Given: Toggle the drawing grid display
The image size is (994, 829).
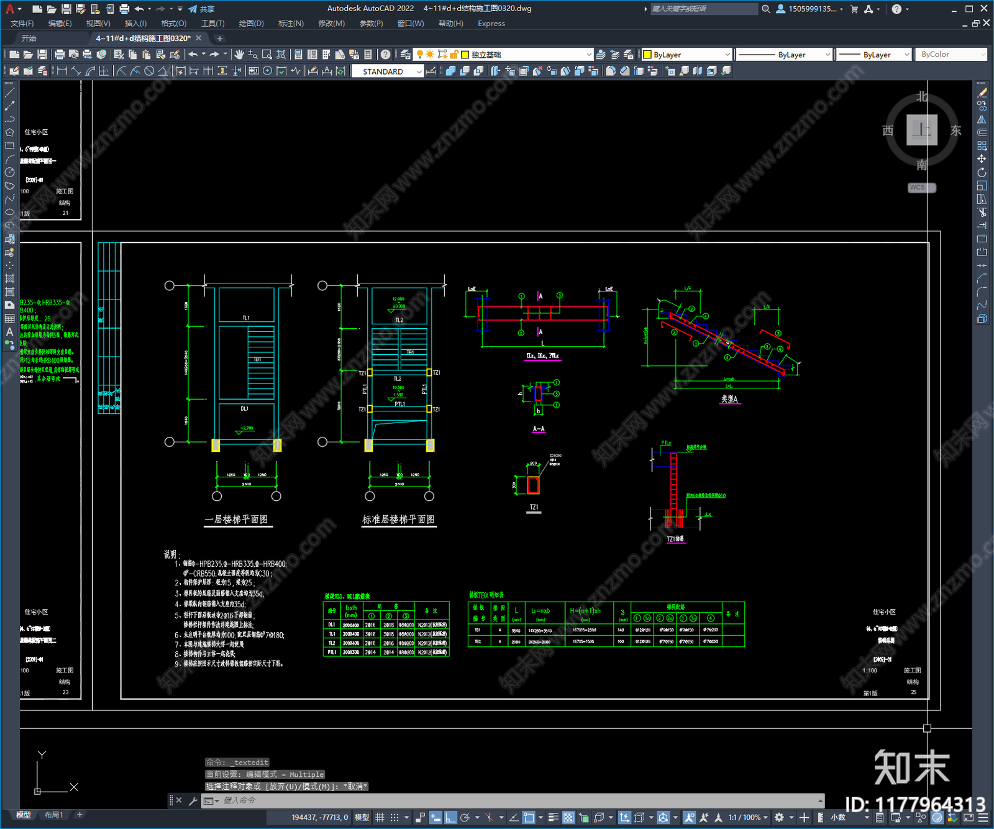Looking at the screenshot, I should (x=380, y=817).
